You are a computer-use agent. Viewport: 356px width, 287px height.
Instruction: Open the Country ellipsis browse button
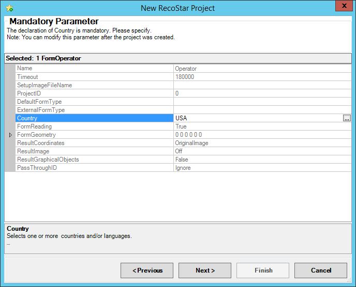point(347,118)
